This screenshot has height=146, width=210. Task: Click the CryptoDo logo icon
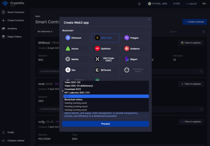[5, 3]
